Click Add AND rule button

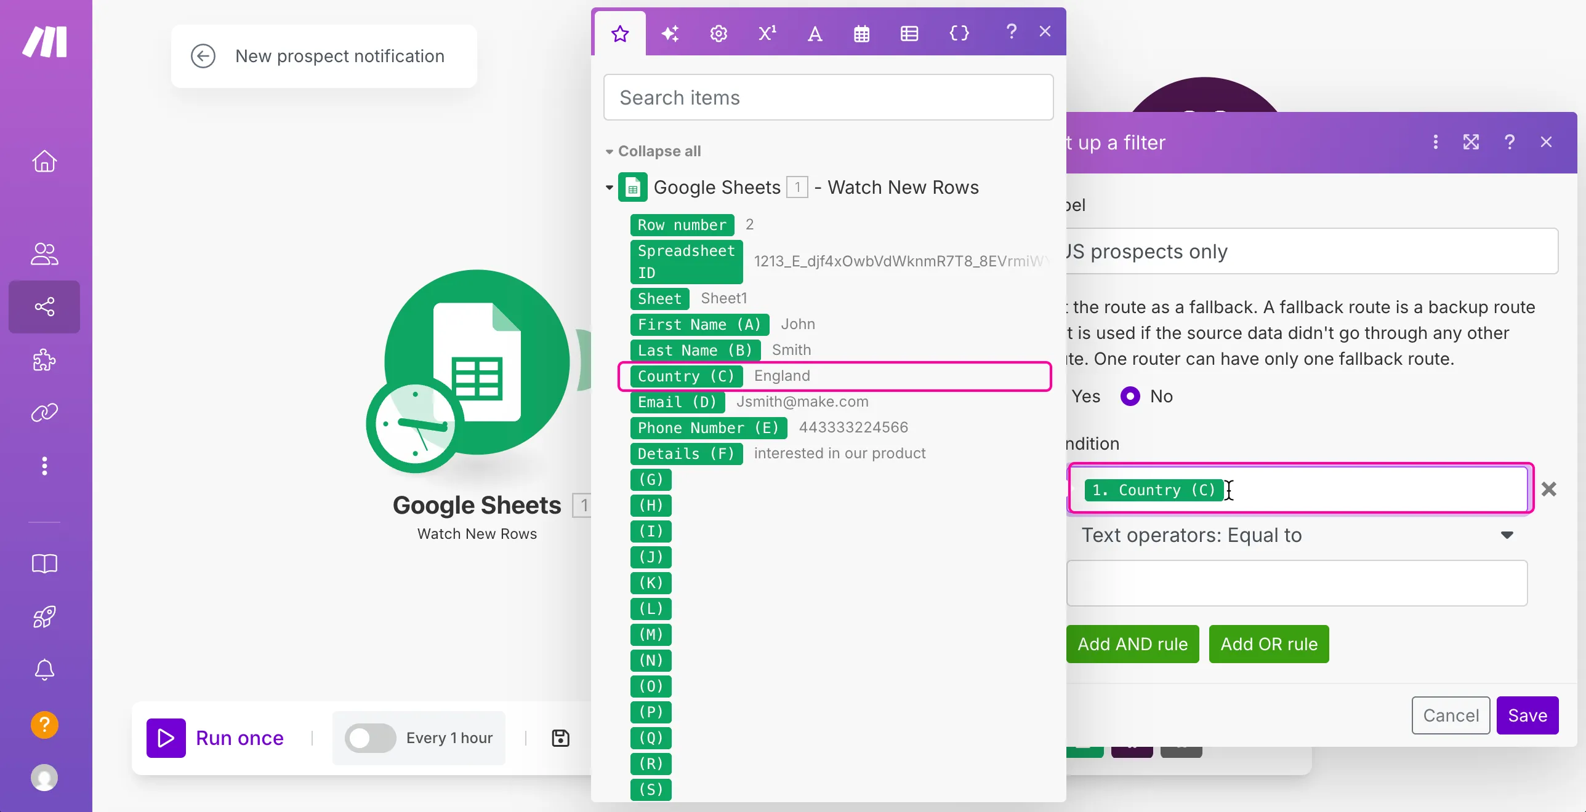1132,644
